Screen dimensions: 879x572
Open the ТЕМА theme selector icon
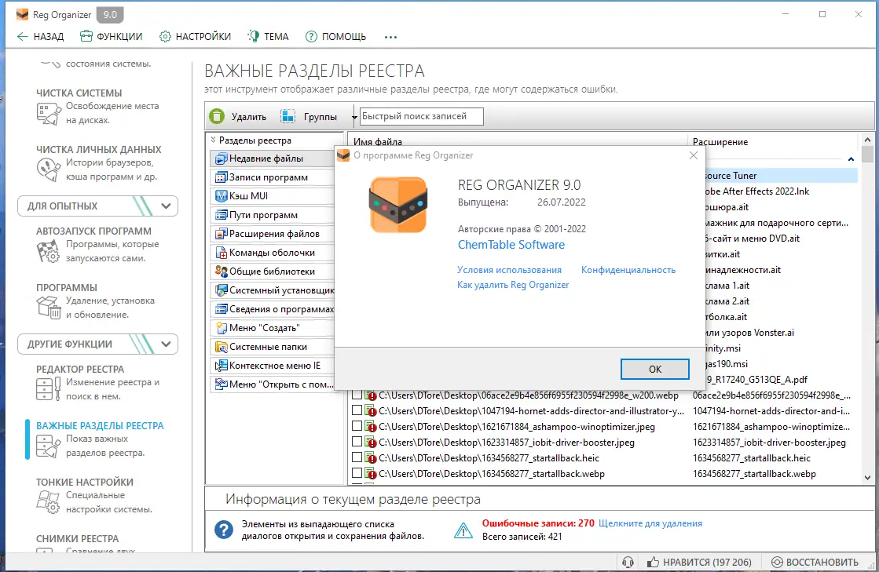[254, 36]
